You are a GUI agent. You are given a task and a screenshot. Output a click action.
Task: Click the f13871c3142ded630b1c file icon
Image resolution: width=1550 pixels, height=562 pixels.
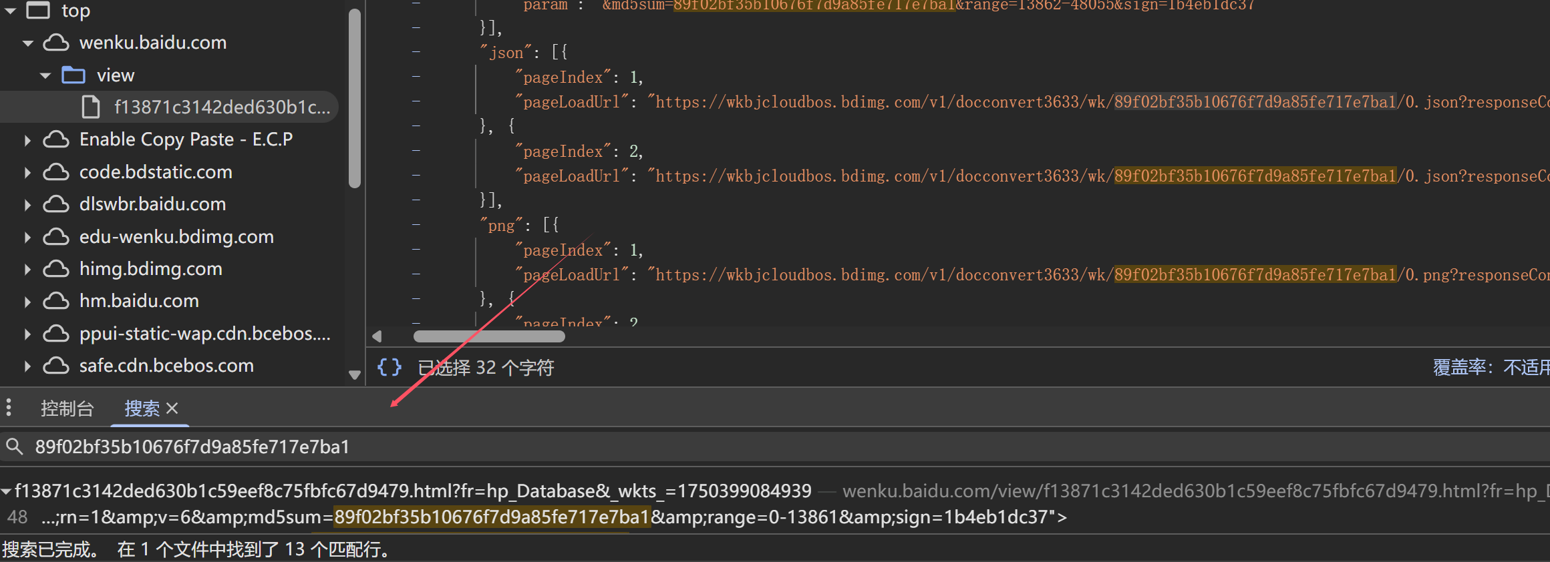click(x=90, y=107)
